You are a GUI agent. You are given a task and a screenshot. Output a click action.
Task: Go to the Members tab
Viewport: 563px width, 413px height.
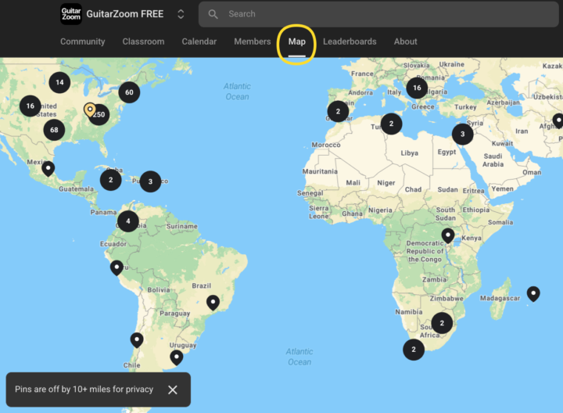point(253,41)
